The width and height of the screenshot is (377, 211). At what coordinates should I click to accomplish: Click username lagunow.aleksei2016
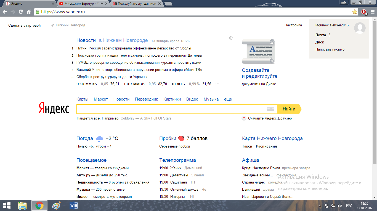[x=332, y=25]
